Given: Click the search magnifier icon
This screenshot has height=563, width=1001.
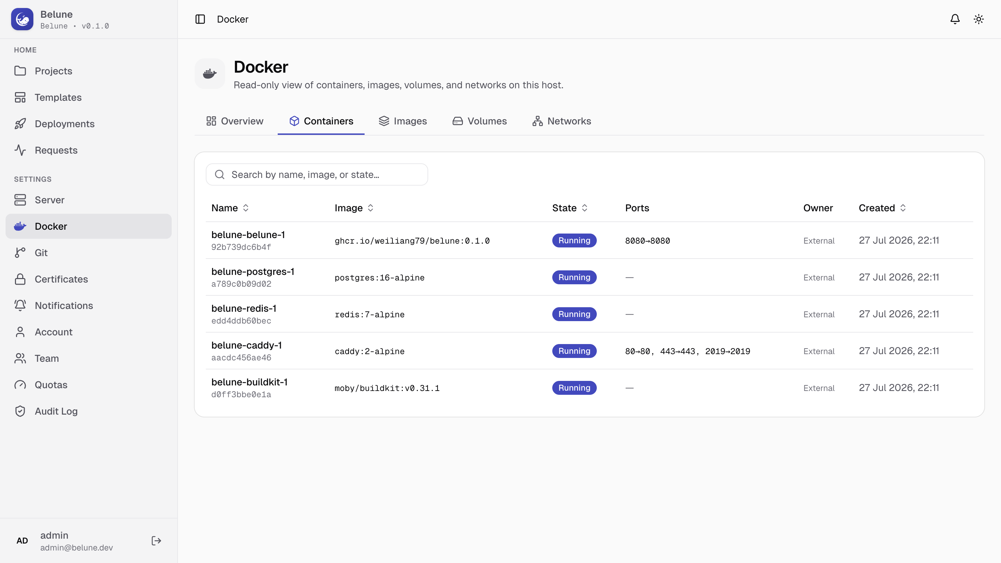Looking at the screenshot, I should tap(220, 174).
